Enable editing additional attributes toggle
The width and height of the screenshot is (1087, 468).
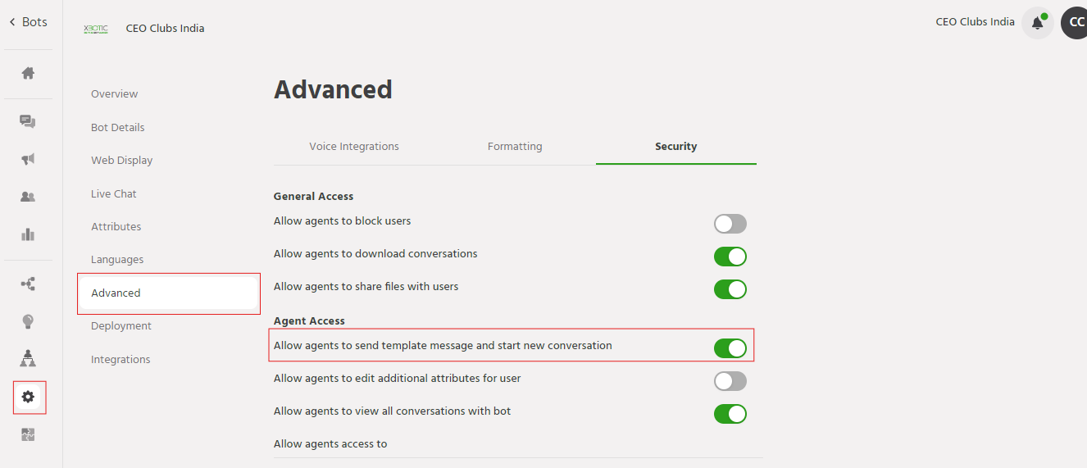tap(730, 381)
